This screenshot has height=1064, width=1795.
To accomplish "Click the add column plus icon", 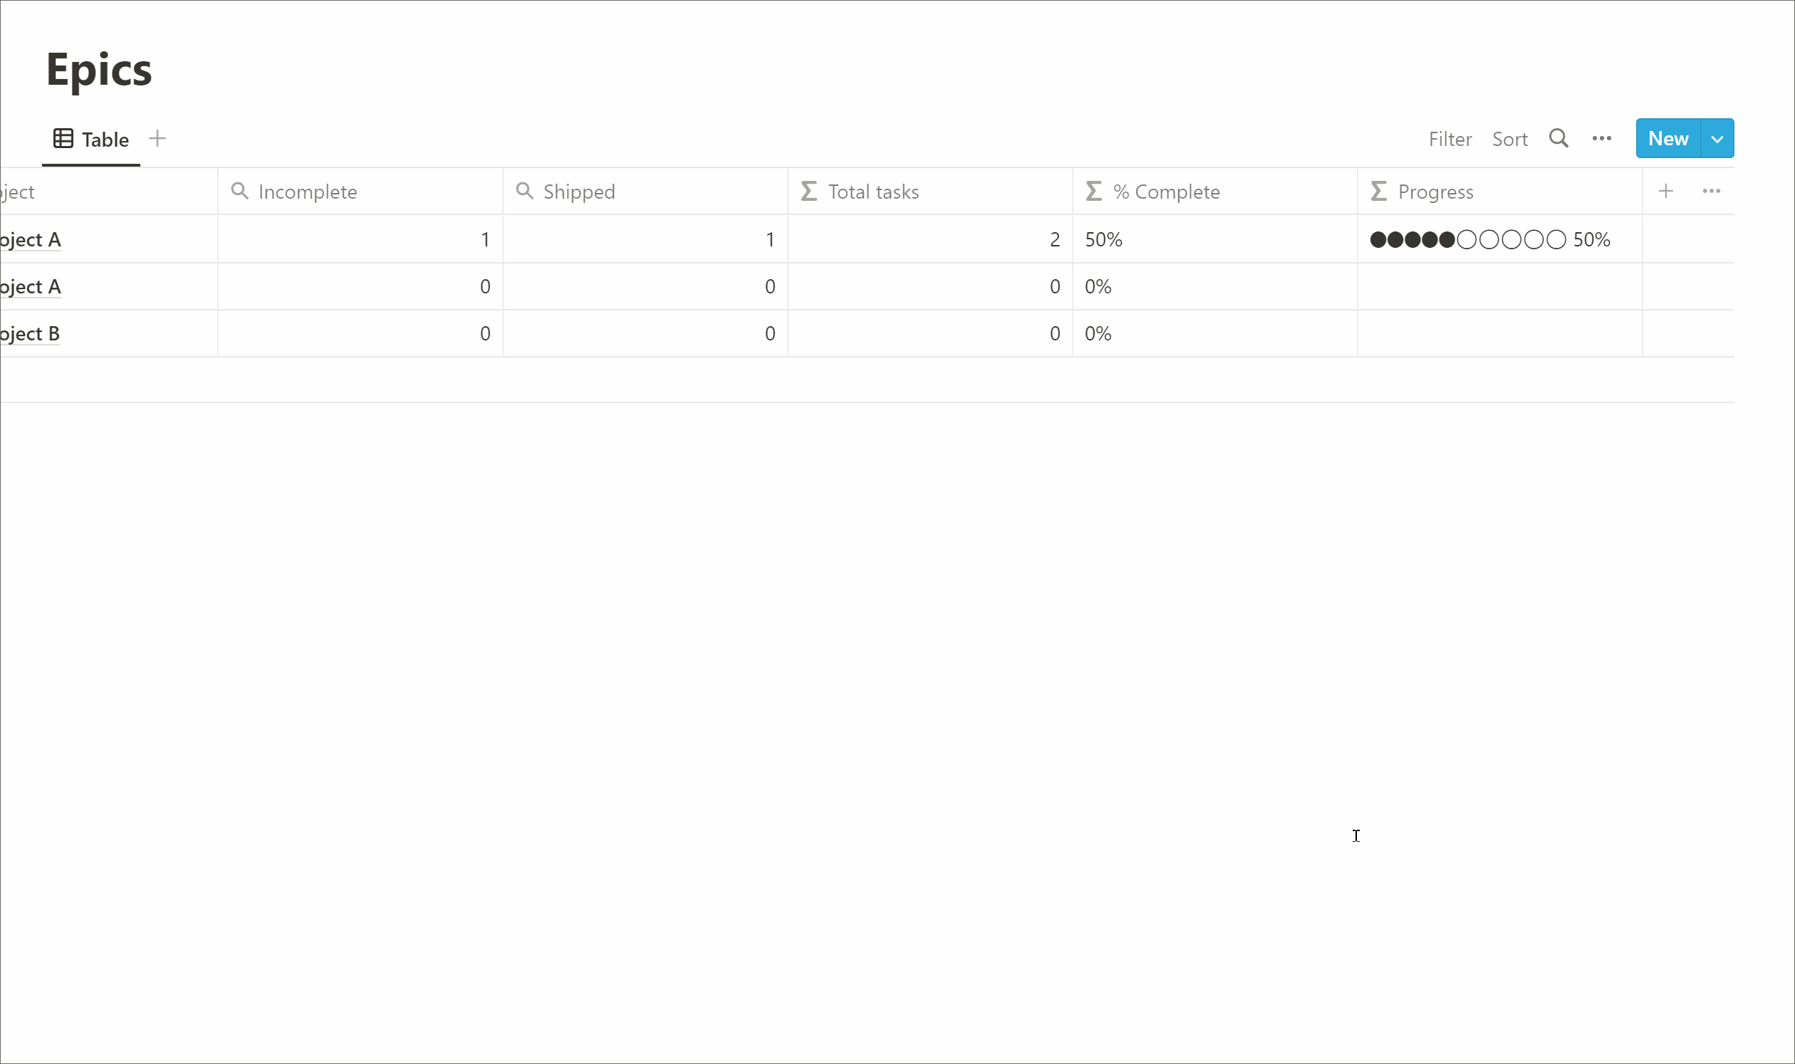I will click(x=1666, y=192).
